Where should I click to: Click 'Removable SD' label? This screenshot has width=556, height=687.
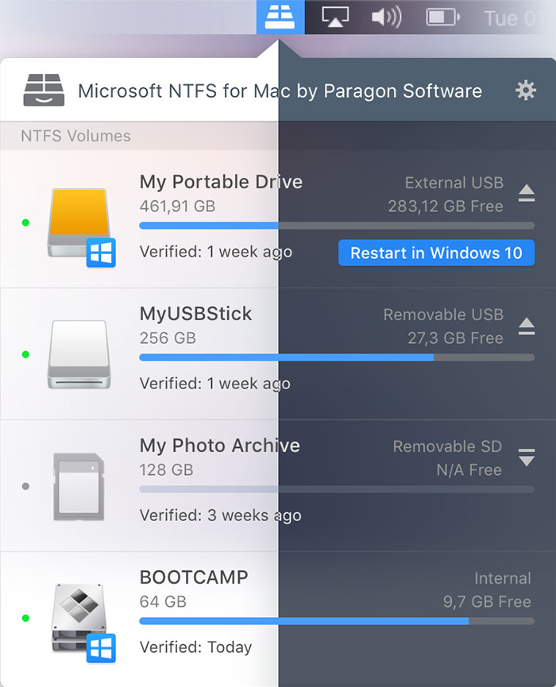[x=447, y=446]
